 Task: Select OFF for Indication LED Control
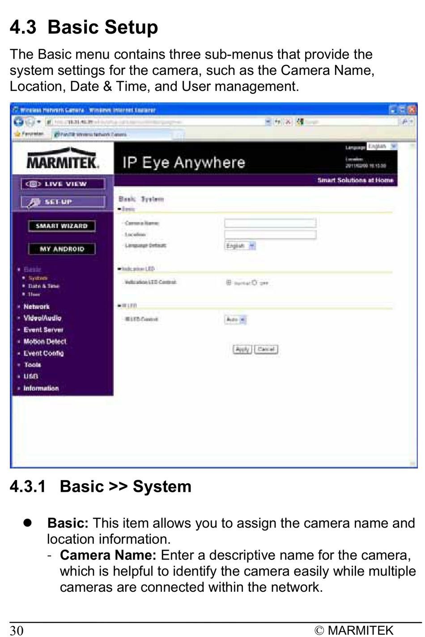(x=255, y=283)
